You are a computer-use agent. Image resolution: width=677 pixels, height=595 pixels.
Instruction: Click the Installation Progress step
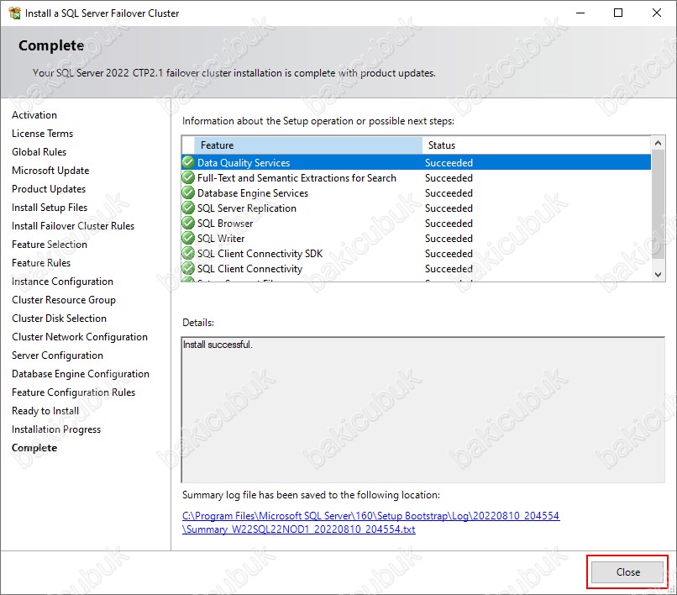(x=56, y=429)
